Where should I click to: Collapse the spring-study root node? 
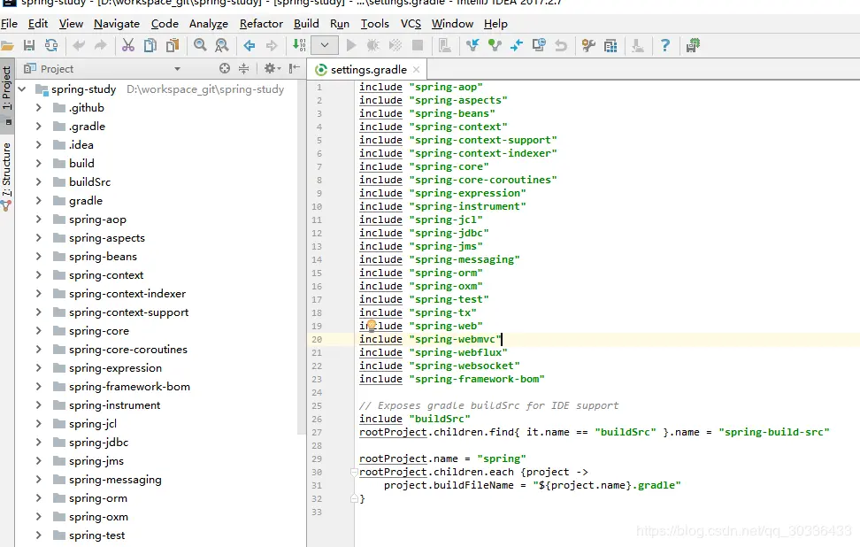coord(22,89)
